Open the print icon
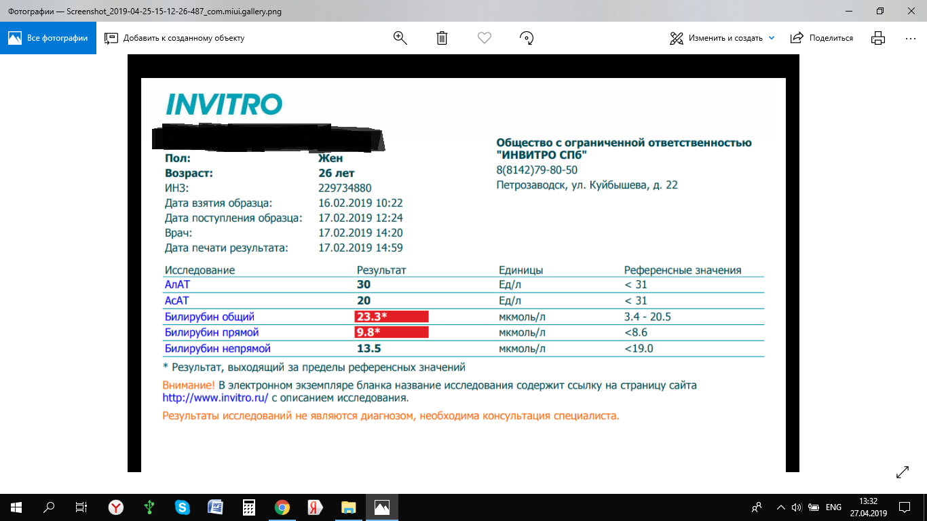 click(878, 38)
